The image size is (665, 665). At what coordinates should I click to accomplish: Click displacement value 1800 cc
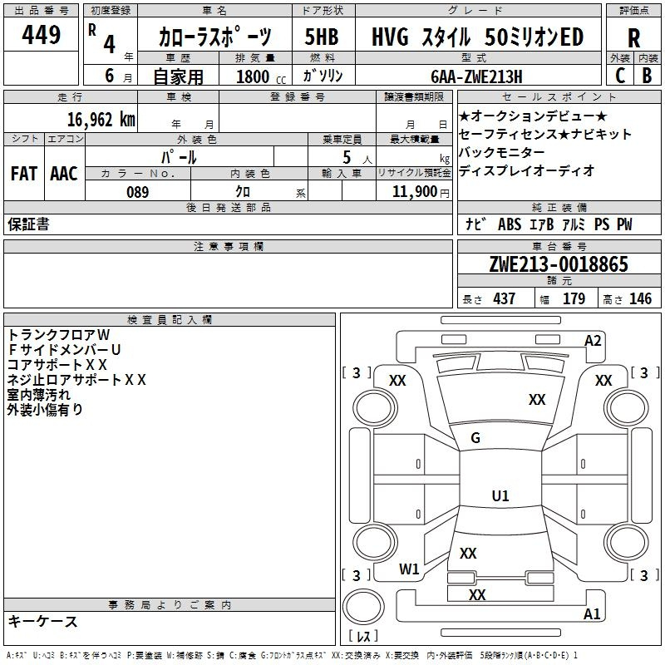pos(261,76)
